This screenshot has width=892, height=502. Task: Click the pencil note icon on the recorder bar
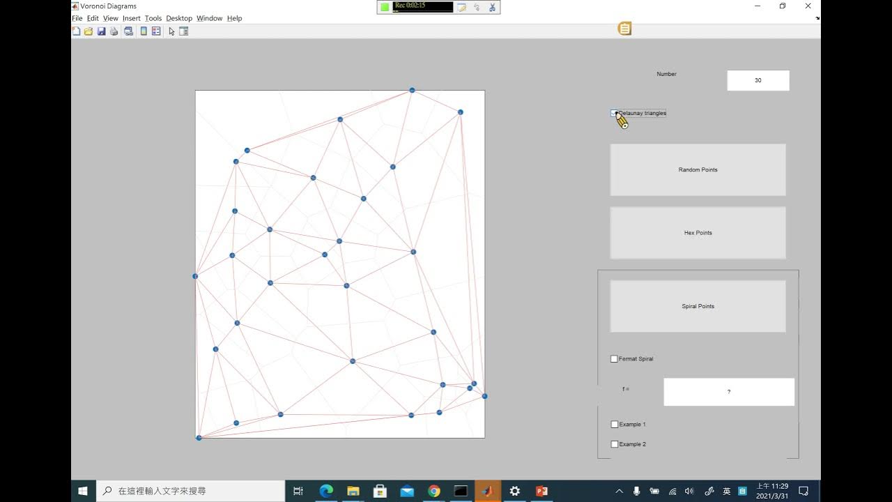[x=461, y=7]
